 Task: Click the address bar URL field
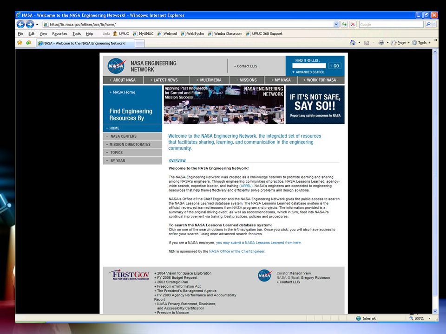click(188, 25)
